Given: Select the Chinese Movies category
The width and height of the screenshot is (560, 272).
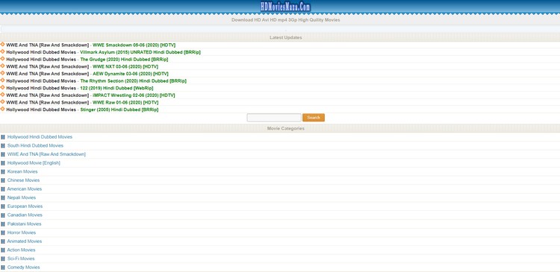Looking at the screenshot, I should tap(23, 180).
